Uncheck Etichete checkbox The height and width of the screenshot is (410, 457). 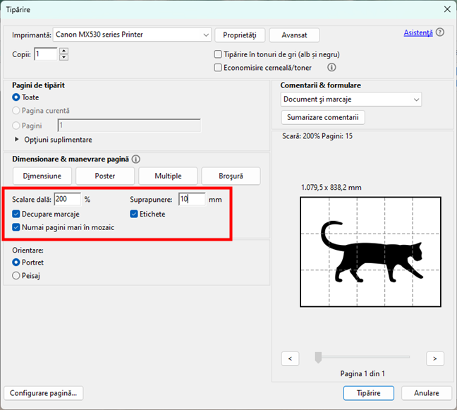tap(134, 214)
